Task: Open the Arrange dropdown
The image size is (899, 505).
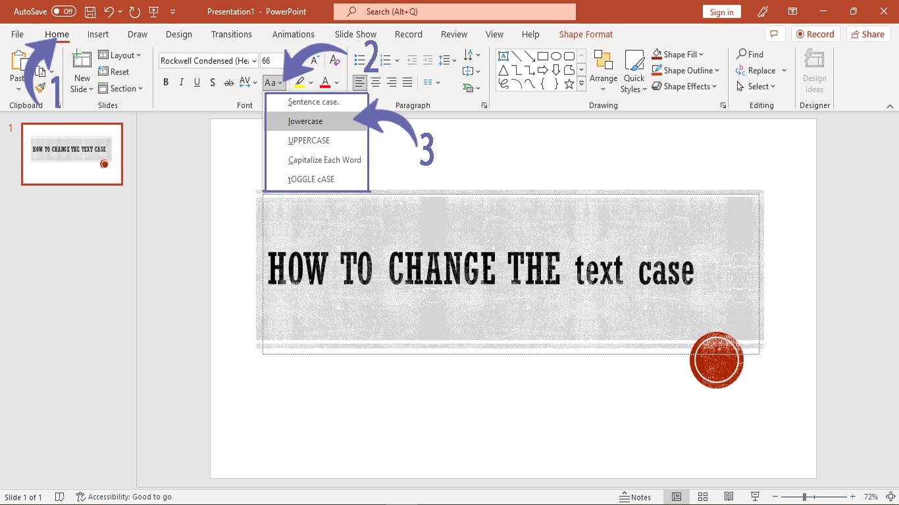Action: click(604, 72)
